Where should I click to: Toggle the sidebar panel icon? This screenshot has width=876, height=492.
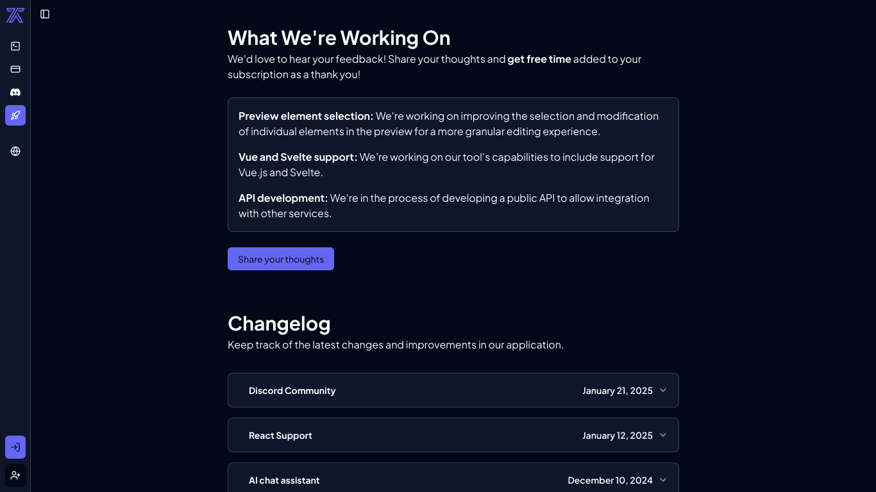click(45, 14)
